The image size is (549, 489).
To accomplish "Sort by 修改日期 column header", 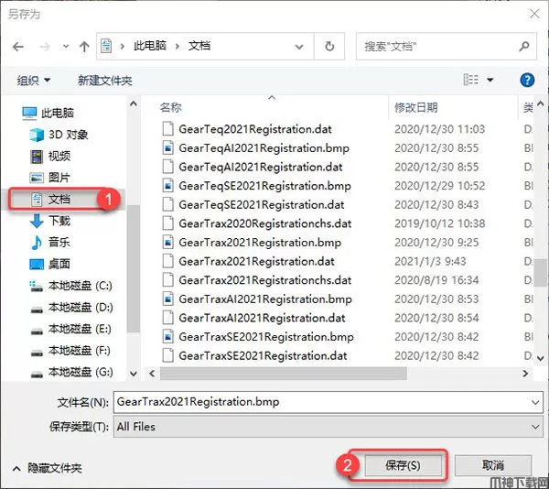I will 416,107.
